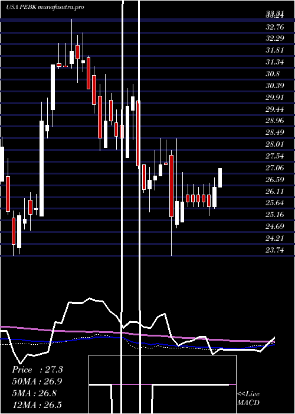Click the 25.64 price axis label
This screenshot has height=414, width=295.
pos(275,203)
